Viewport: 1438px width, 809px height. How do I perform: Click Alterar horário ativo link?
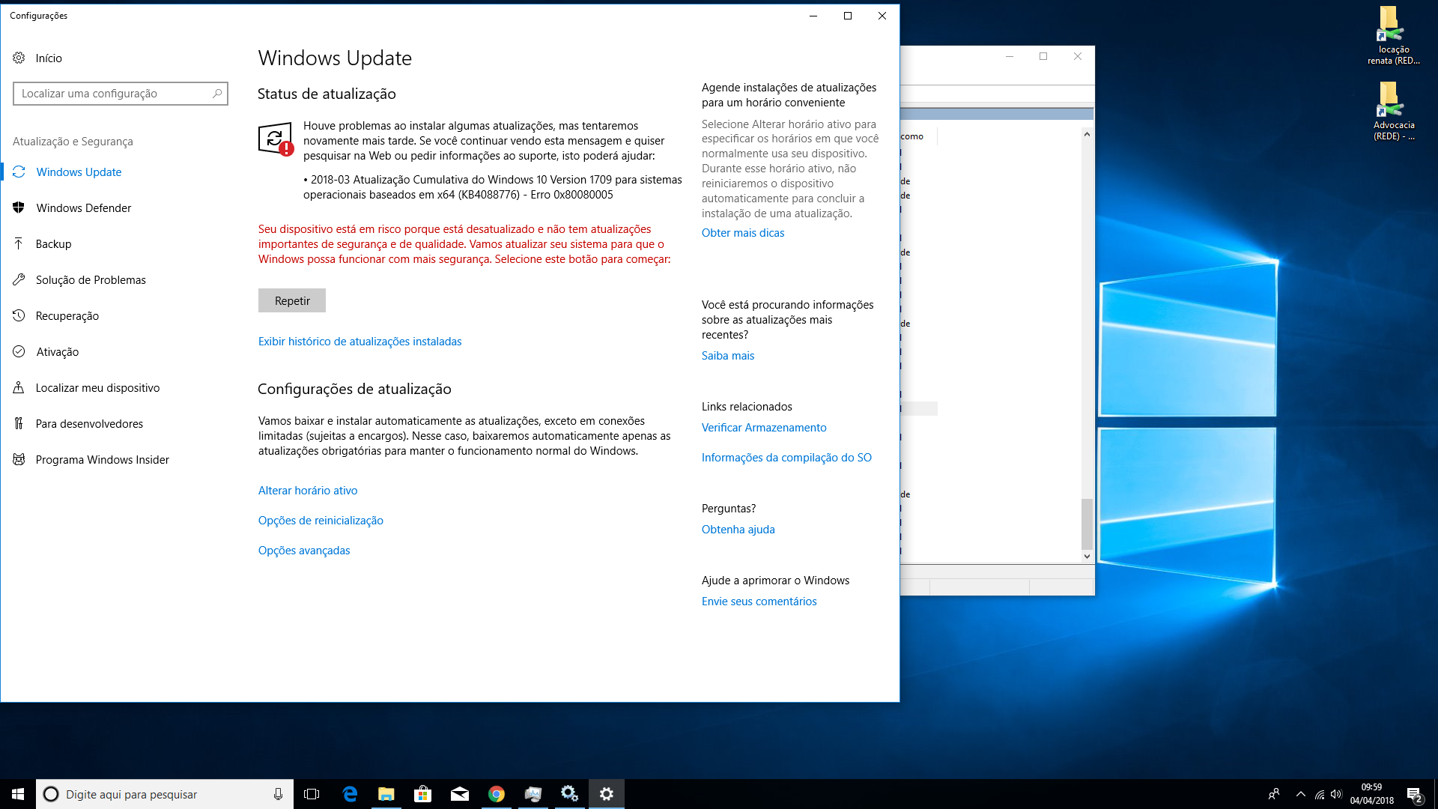308,491
